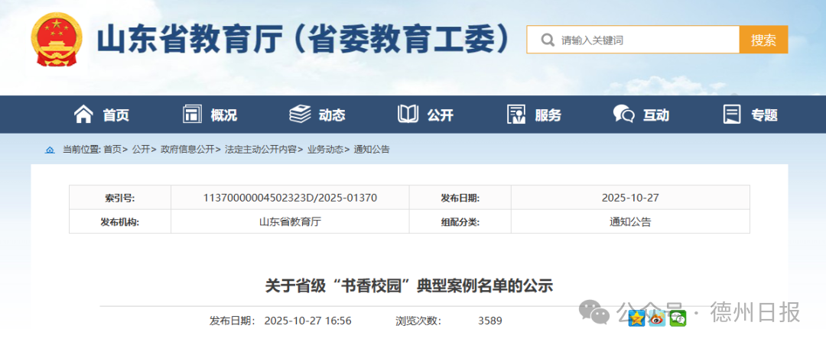
Task: Click the stacked layers icon beside 动态
Action: [x=300, y=114]
